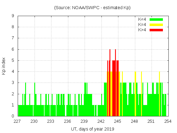Click the y-axis tick label 6
The image size is (177, 133).
[13, 49]
